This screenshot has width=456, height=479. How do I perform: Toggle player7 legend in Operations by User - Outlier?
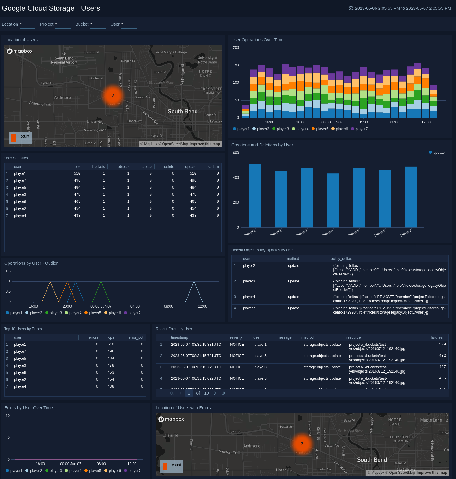click(x=132, y=313)
